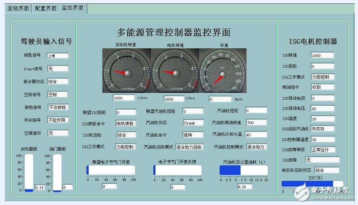Select the 汽油机状态 field showing Crank
This screenshot has height=205, width=358.
tap(193, 123)
